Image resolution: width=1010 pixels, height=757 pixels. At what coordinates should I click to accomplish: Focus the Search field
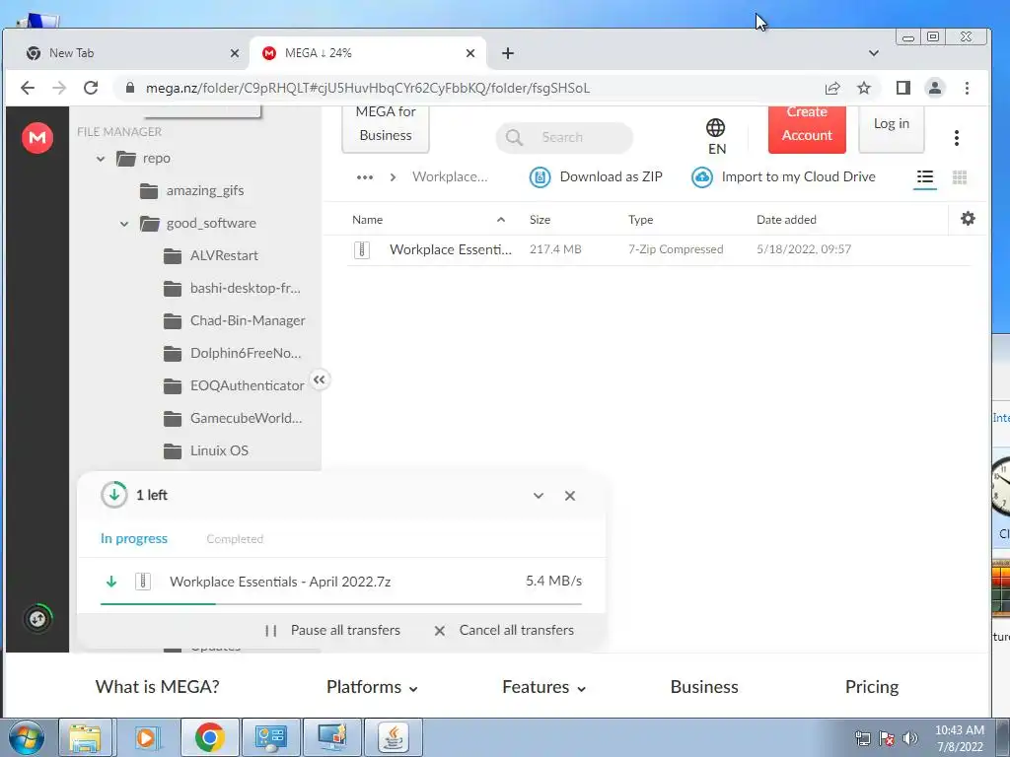[x=564, y=138]
